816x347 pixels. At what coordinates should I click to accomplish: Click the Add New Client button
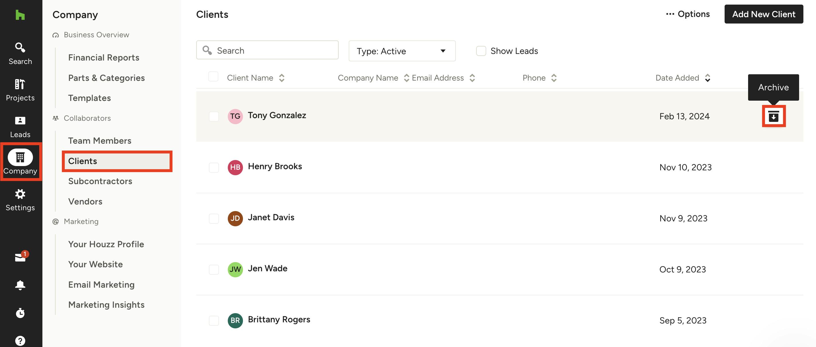763,14
